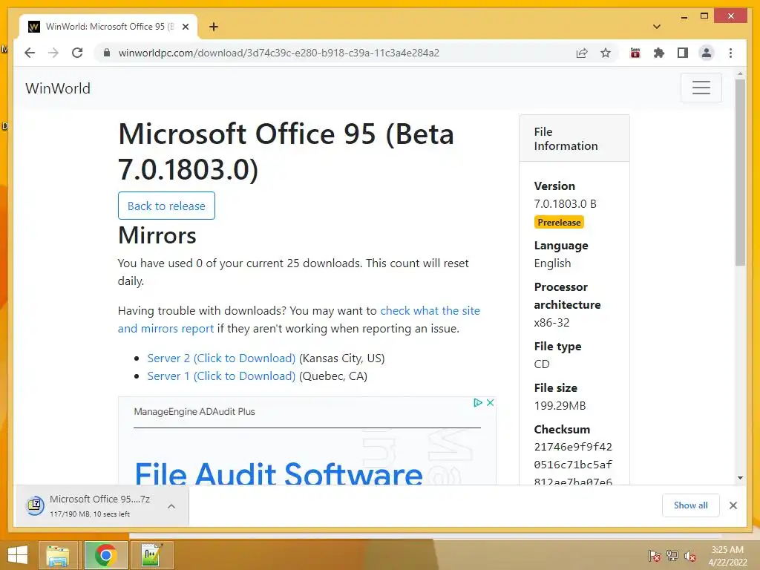This screenshot has width=760, height=570.
Task: Open the Extensions puzzle menu
Action: (x=659, y=53)
